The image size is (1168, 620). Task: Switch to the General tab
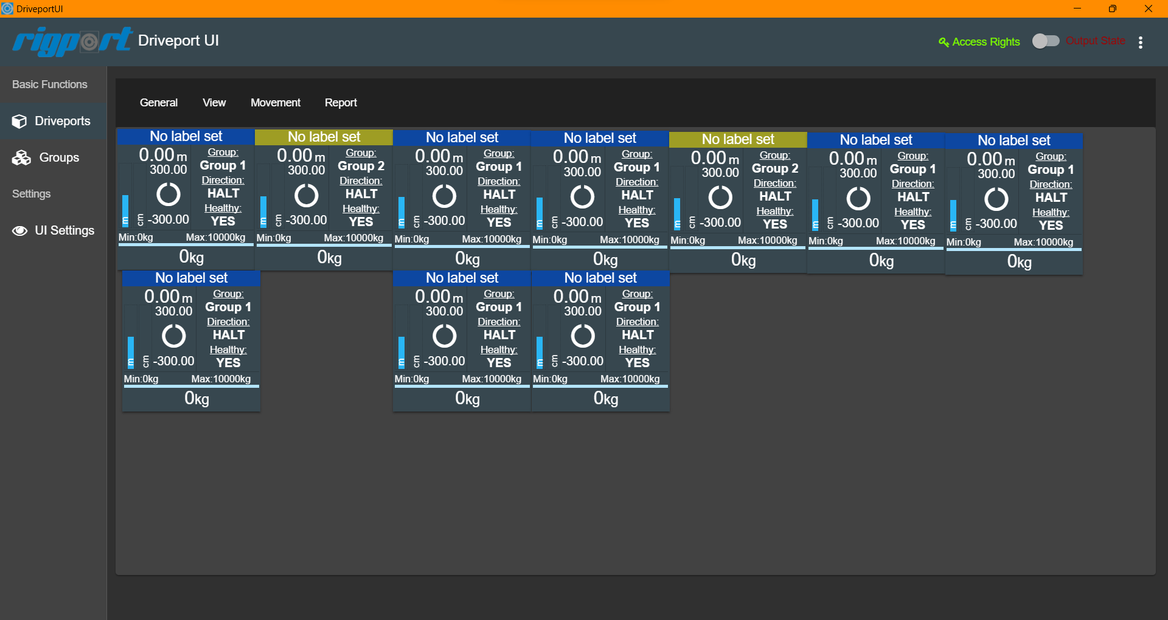tap(159, 103)
